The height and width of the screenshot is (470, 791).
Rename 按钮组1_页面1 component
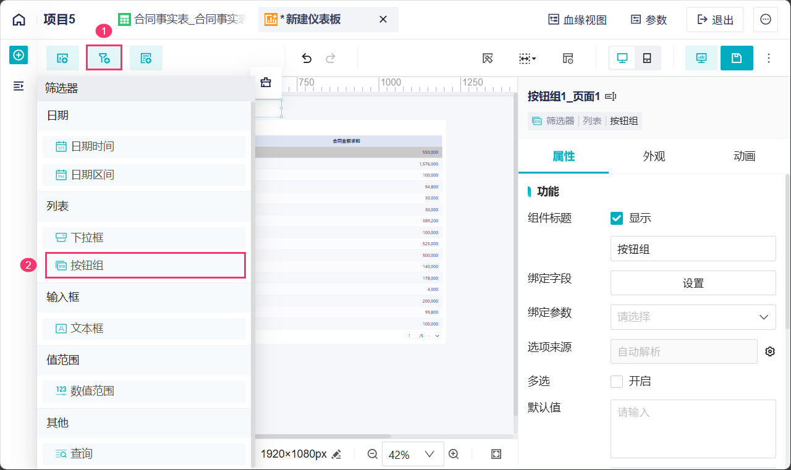tap(611, 96)
